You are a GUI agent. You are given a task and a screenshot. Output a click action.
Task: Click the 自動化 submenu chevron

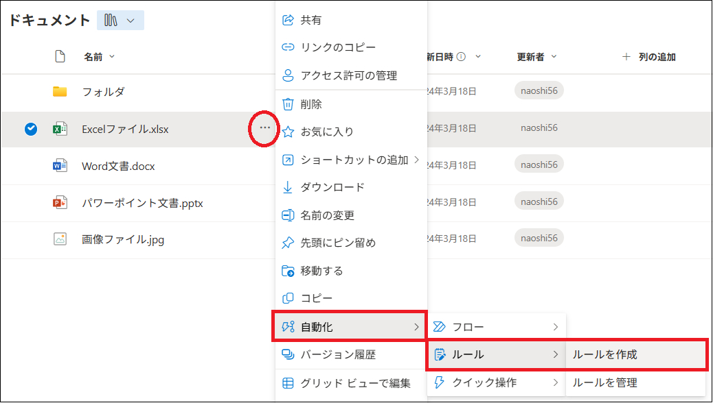[x=416, y=327]
